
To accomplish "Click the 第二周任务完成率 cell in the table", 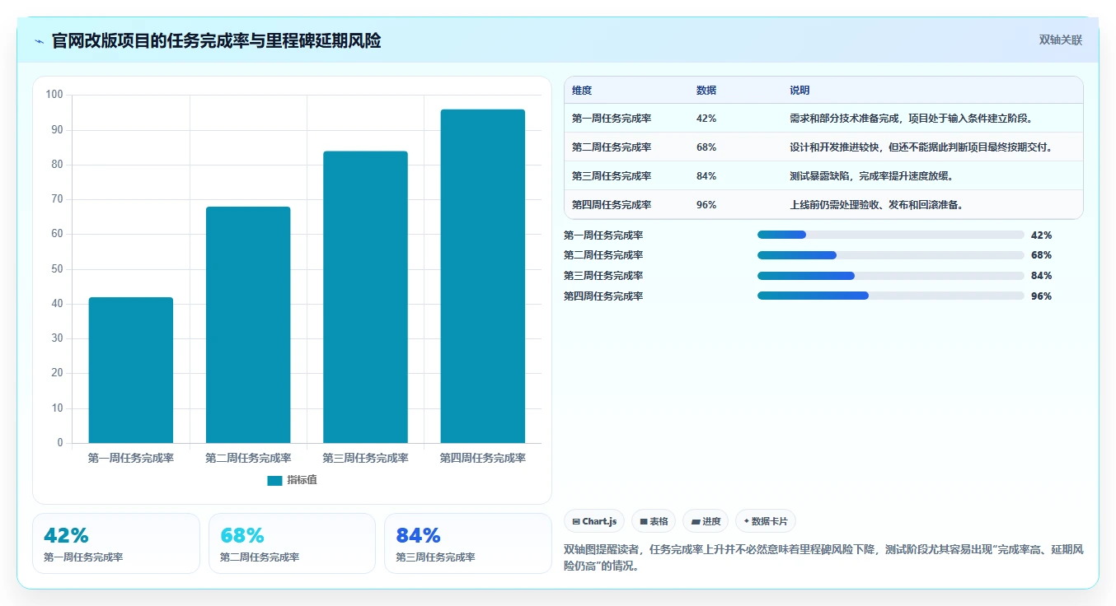I will pyautogui.click(x=612, y=147).
